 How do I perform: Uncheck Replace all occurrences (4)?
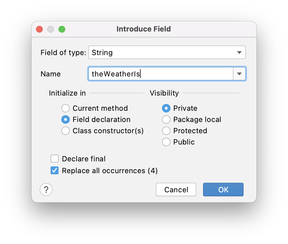click(x=55, y=171)
